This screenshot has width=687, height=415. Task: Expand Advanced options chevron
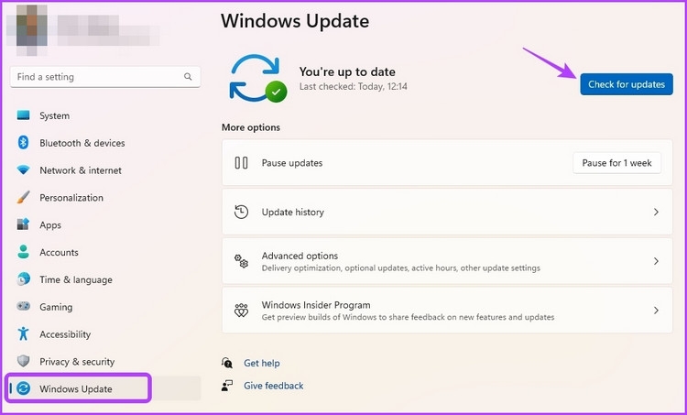click(656, 261)
